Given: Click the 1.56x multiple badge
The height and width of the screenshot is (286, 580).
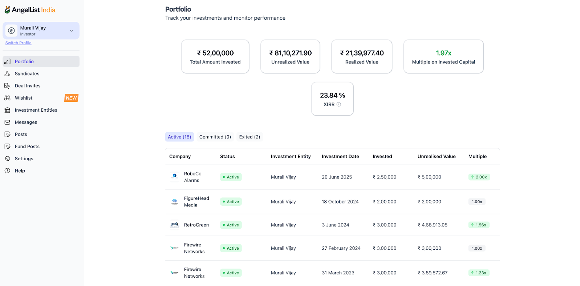Looking at the screenshot, I should click(x=479, y=225).
